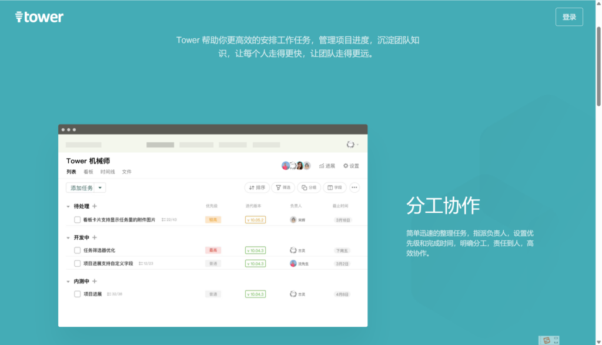Switch to the 文件 files tab
This screenshot has width=602, height=345.
pos(127,172)
